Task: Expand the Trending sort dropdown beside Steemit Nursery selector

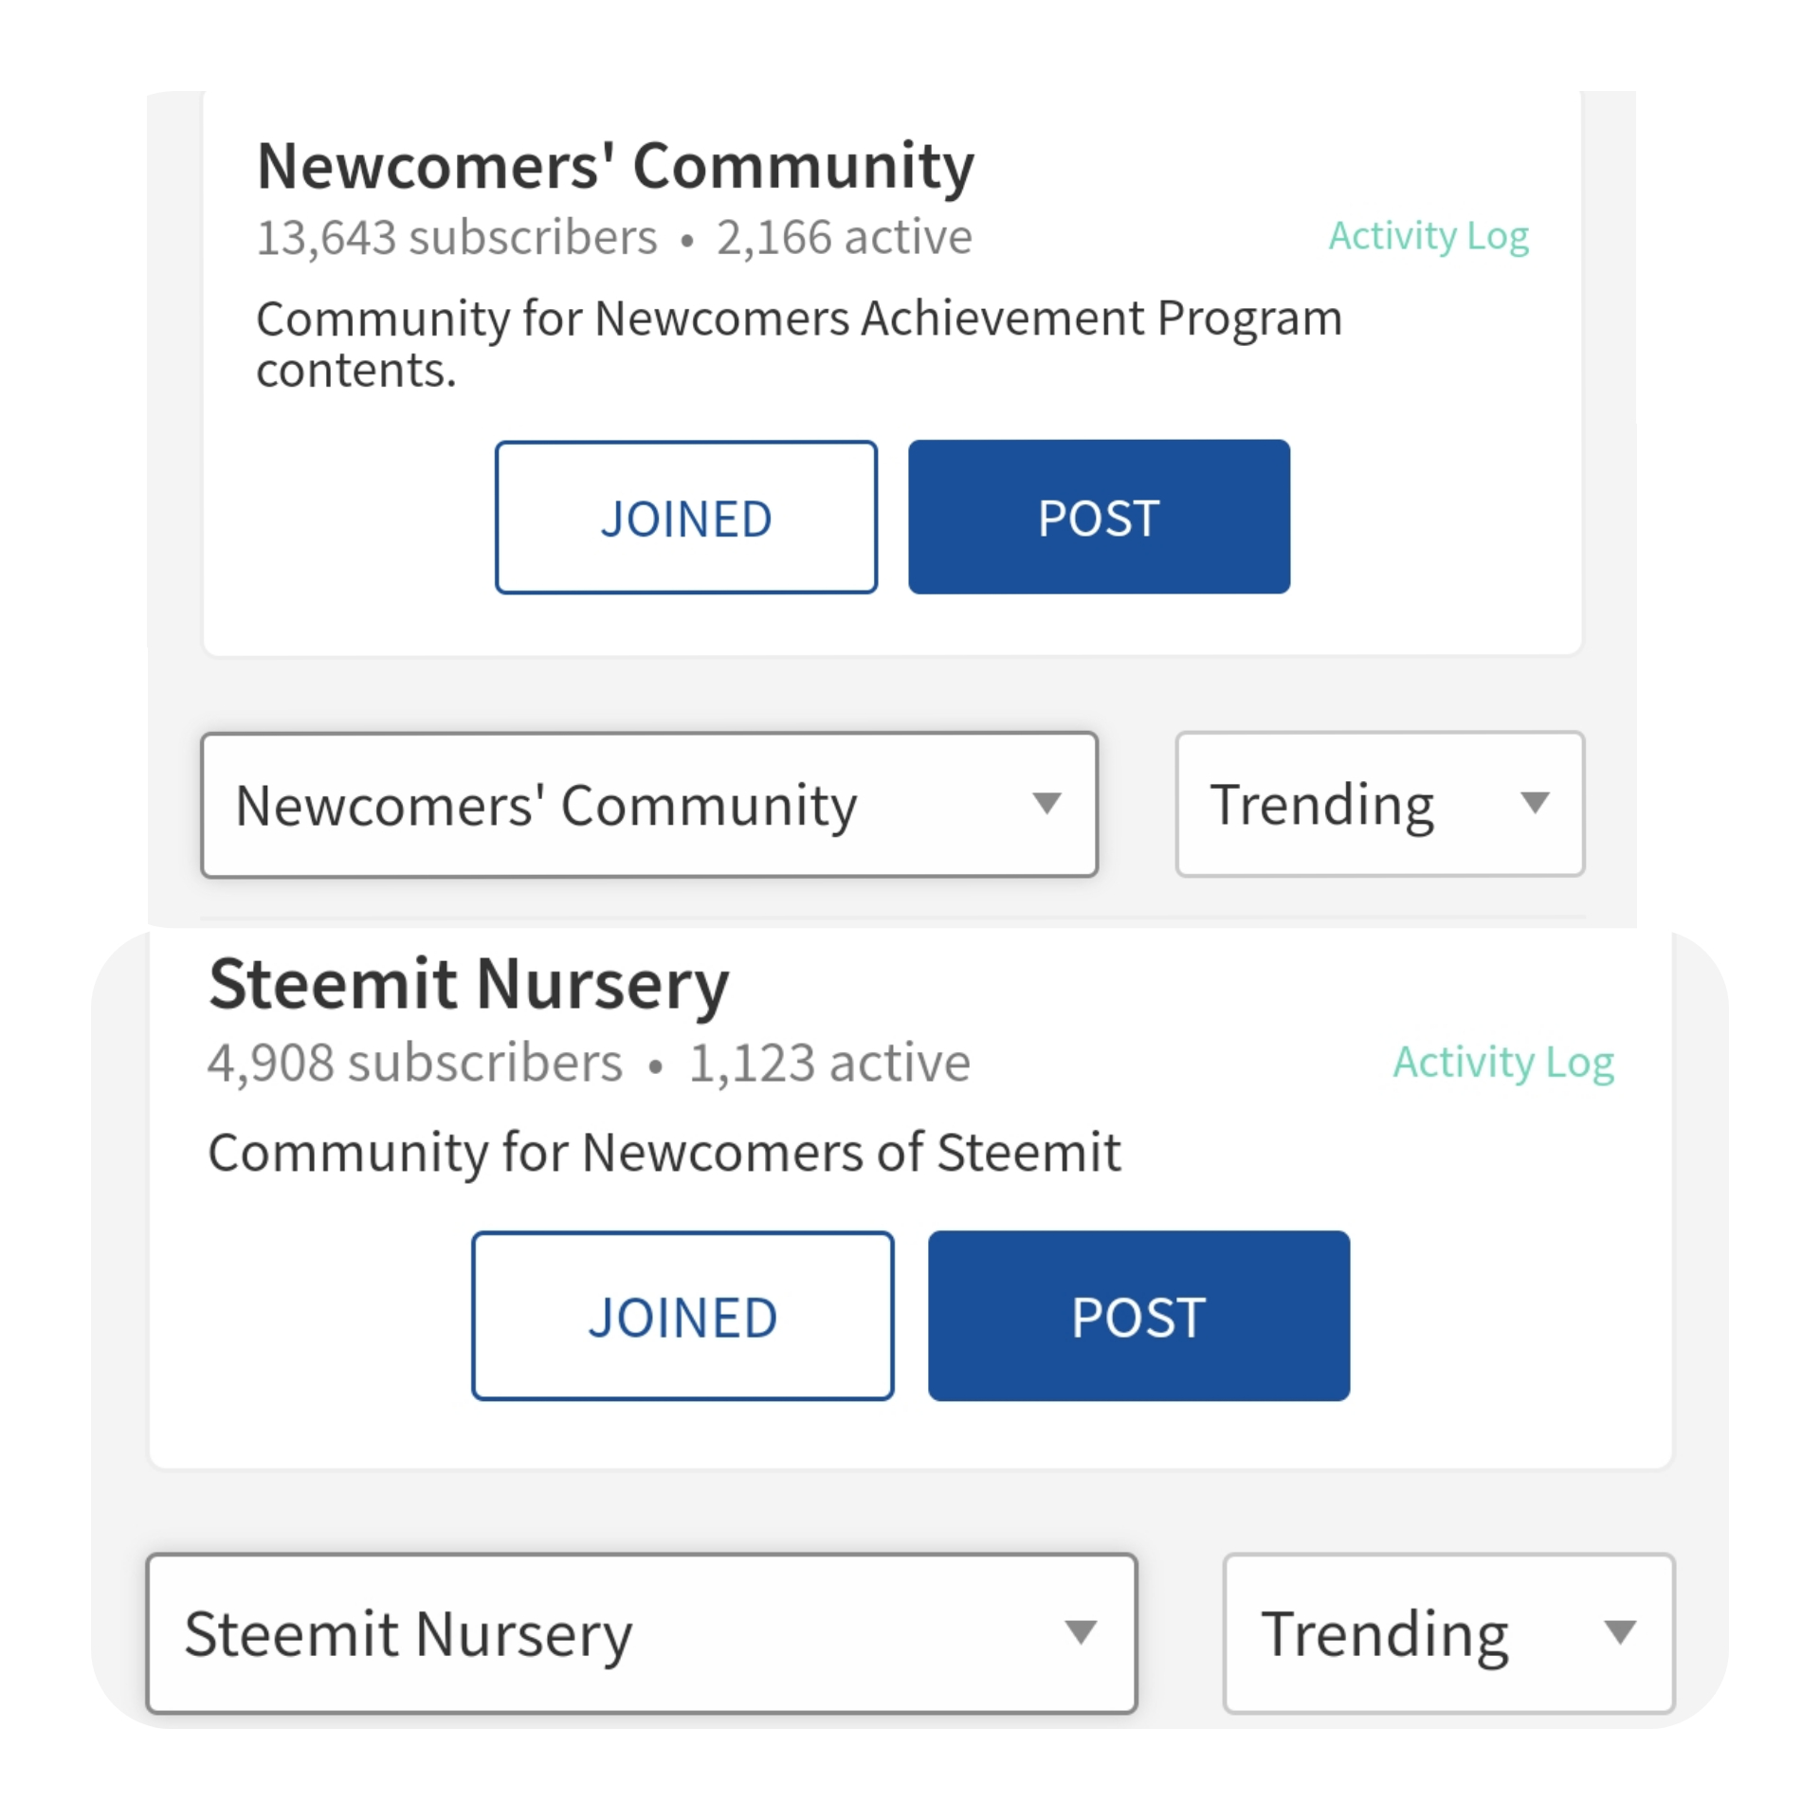Action: (1448, 1632)
